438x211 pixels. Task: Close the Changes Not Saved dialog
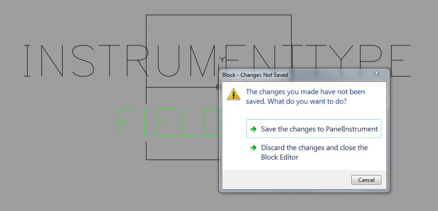[x=376, y=73]
